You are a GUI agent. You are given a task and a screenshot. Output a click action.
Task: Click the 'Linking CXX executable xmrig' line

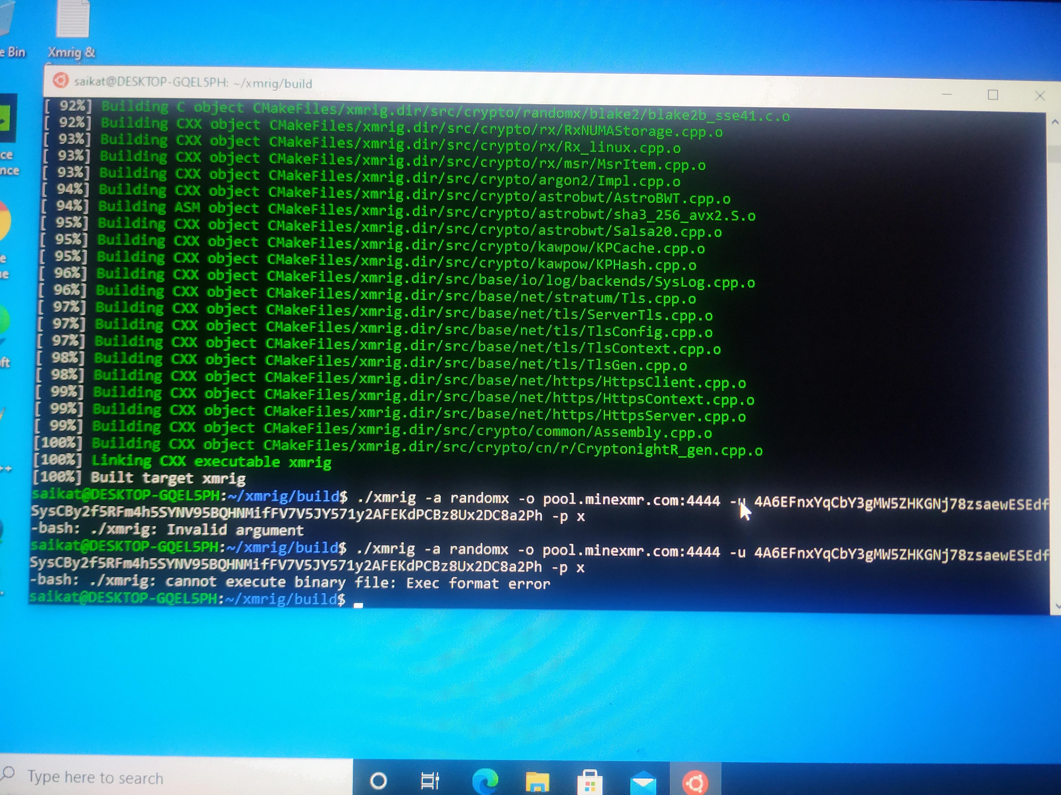point(182,461)
